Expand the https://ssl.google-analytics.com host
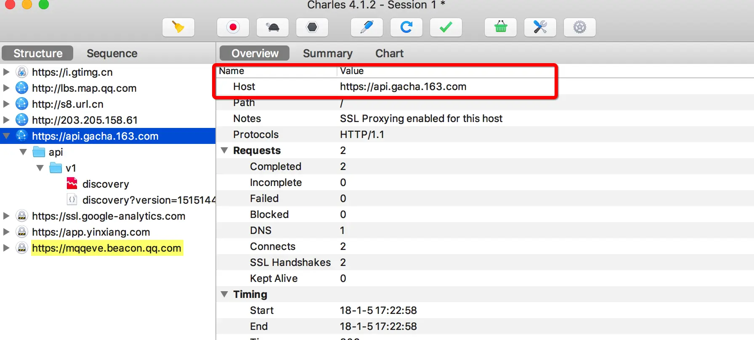Viewport: 754px width, 340px height. pyautogui.click(x=6, y=216)
